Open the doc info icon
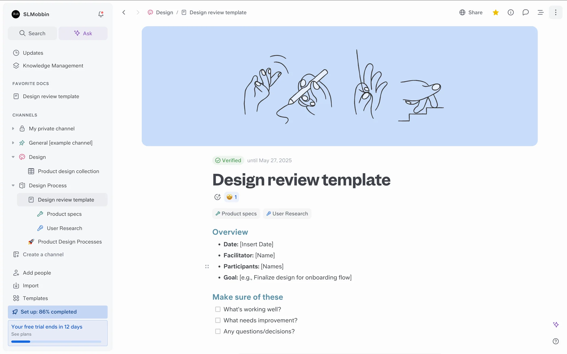This screenshot has width=567, height=354. [511, 12]
